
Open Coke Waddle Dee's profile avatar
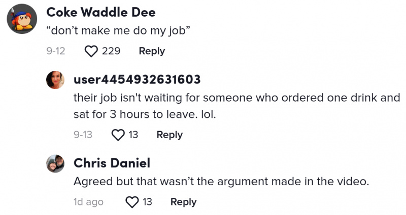pos(22,19)
